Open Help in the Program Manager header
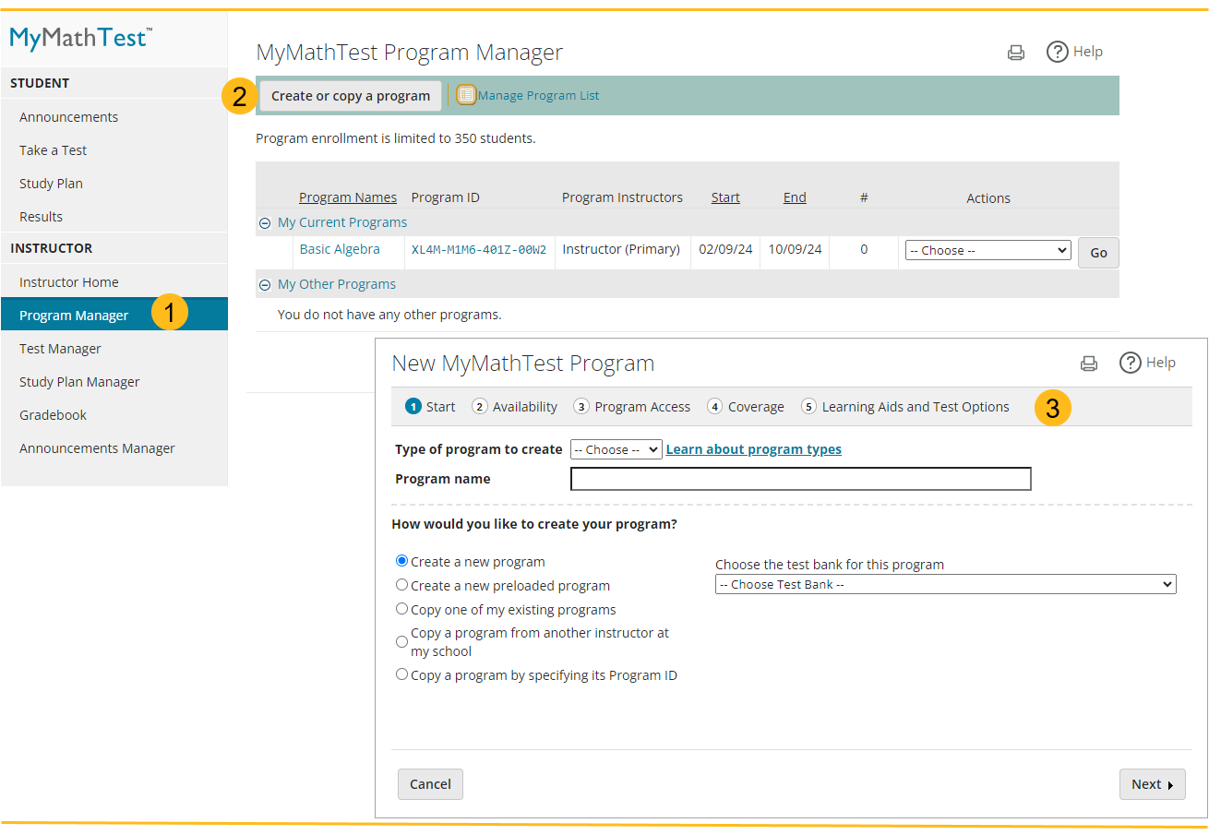This screenshot has height=835, width=1209. [x=1075, y=52]
